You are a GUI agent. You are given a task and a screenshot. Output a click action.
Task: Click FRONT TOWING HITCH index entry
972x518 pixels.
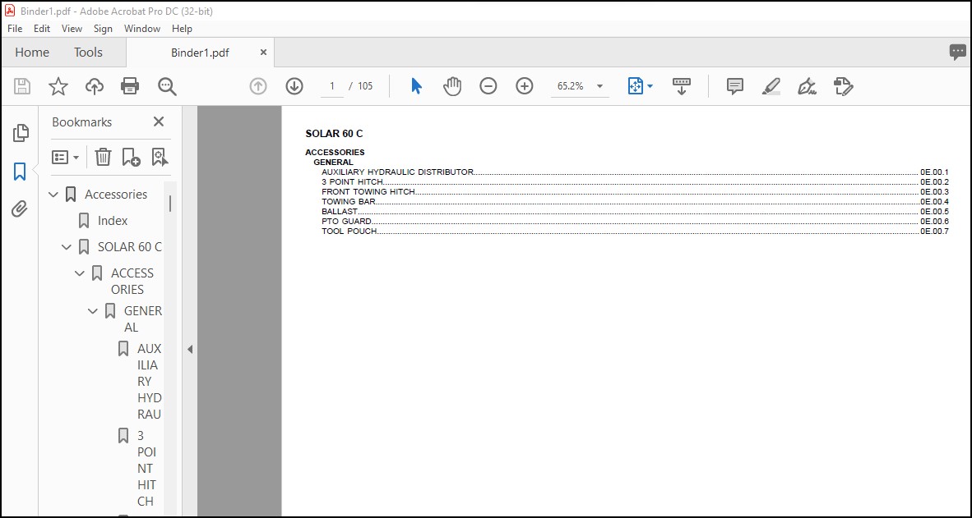[x=368, y=192]
